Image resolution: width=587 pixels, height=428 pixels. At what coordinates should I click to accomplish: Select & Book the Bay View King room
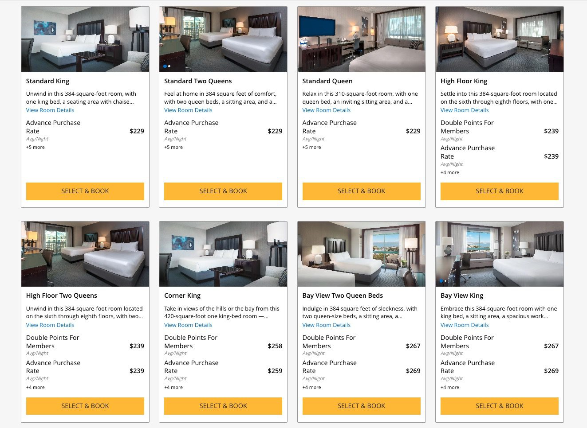499,405
